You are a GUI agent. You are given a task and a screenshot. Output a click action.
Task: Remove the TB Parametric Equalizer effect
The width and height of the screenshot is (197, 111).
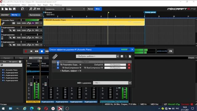(129, 65)
